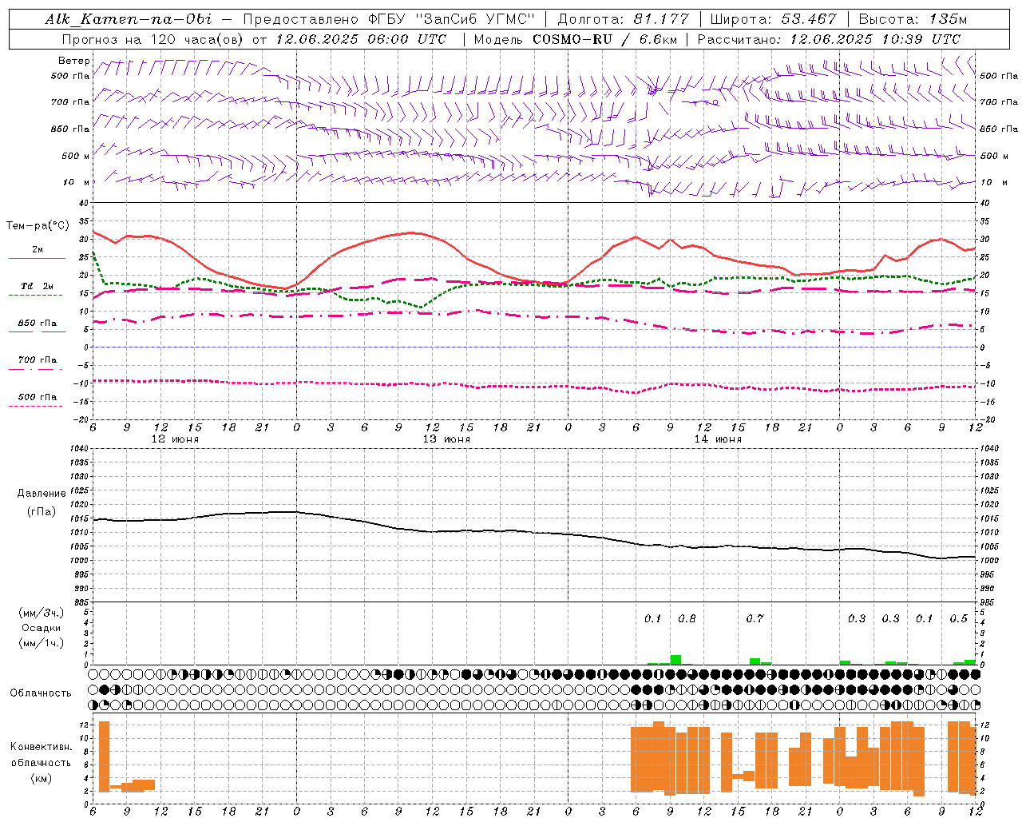
Task: Click the precipitation value 0.5
Action: coord(958,618)
